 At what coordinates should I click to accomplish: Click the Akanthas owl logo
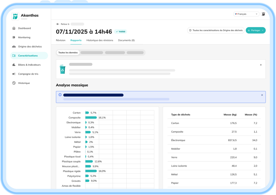tap(15, 16)
